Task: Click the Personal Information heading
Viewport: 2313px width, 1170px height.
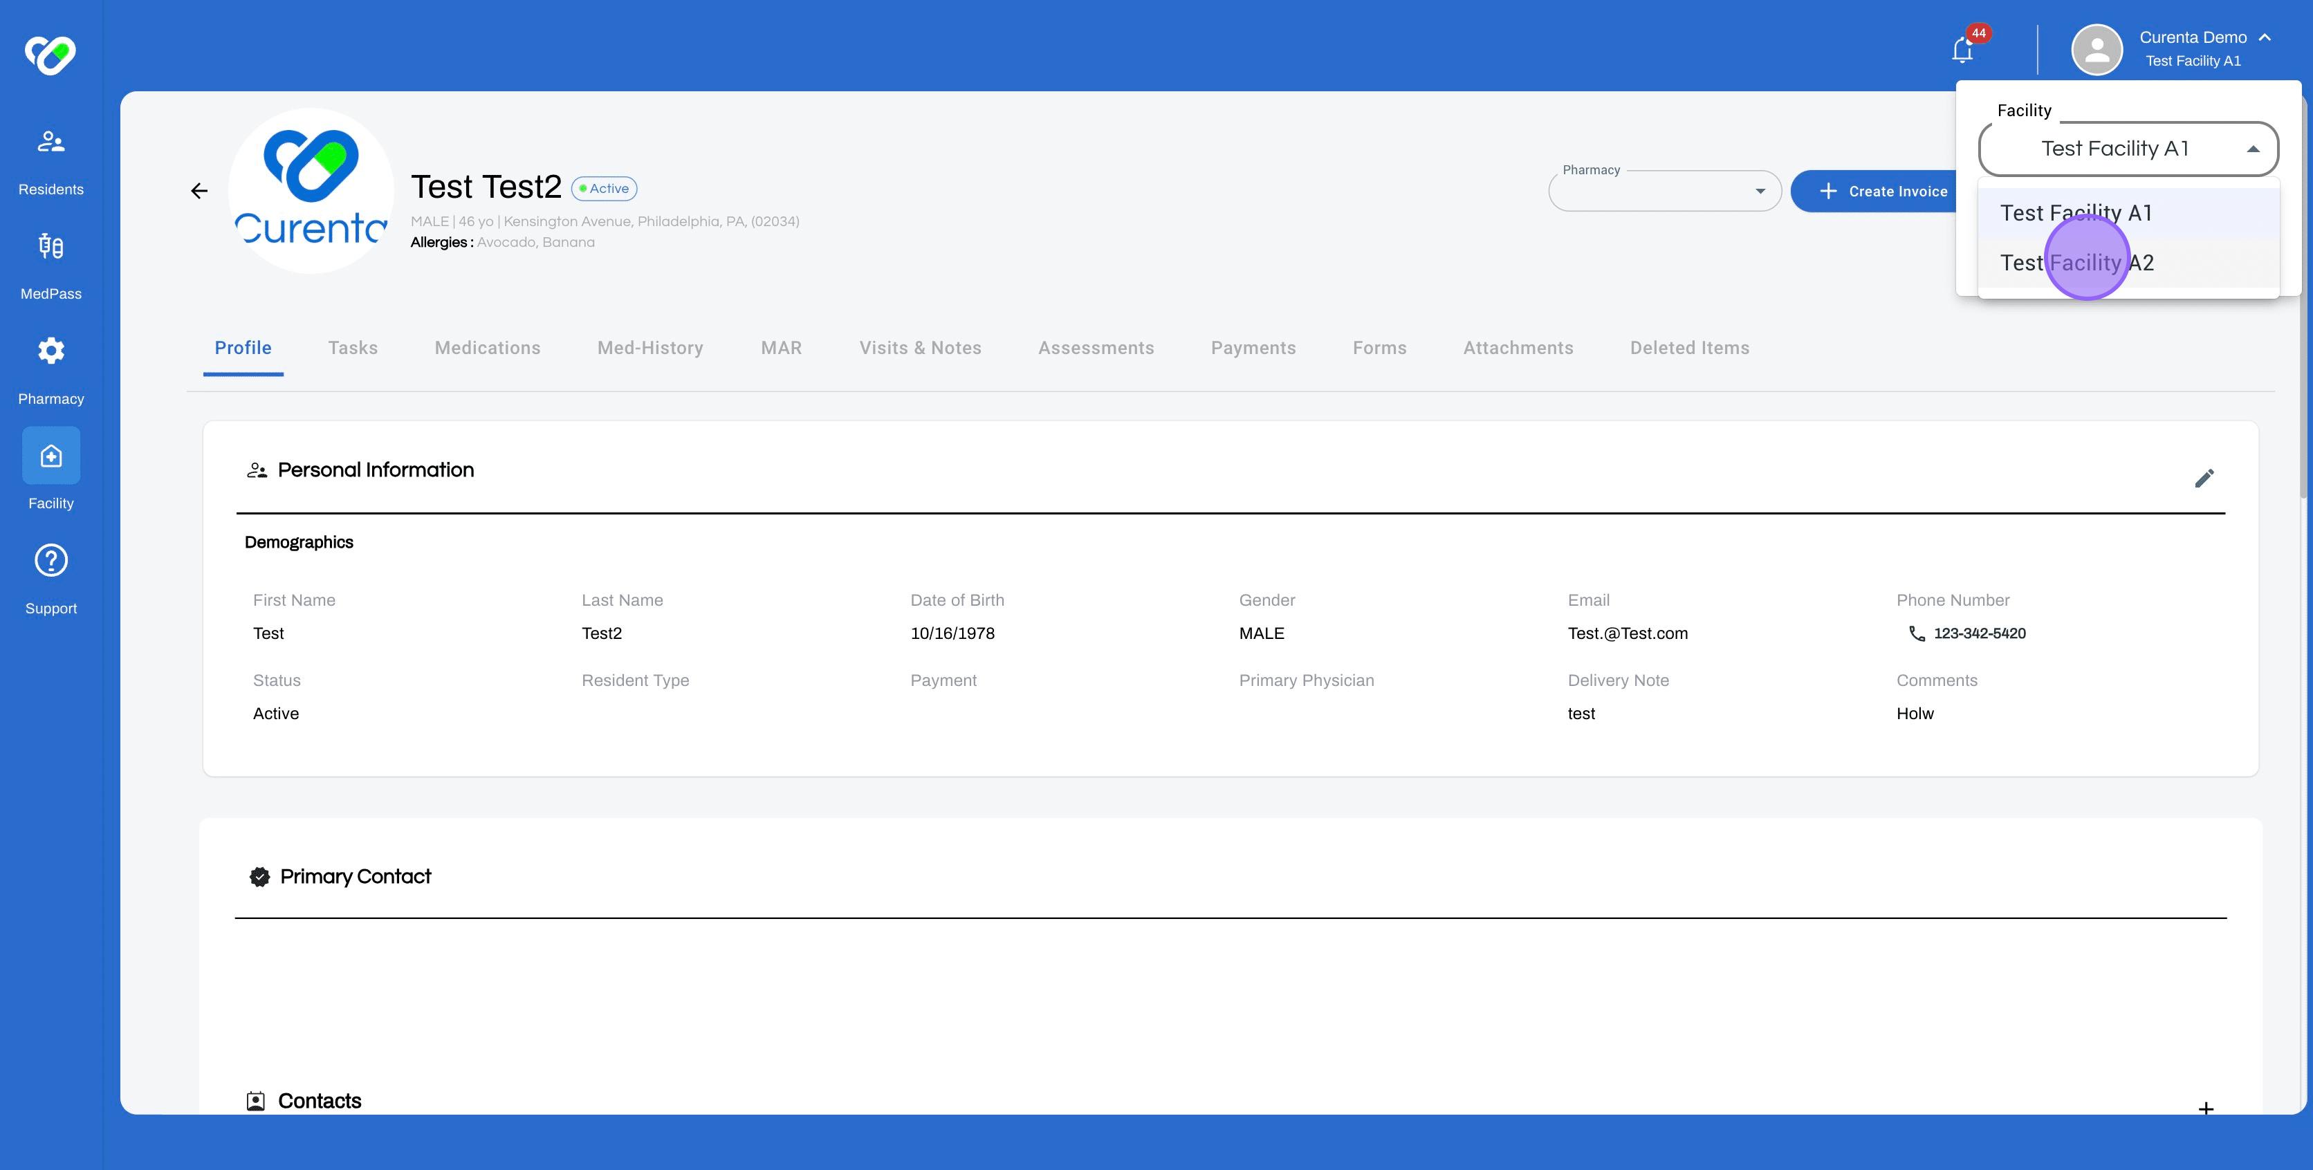Action: pyautogui.click(x=376, y=470)
